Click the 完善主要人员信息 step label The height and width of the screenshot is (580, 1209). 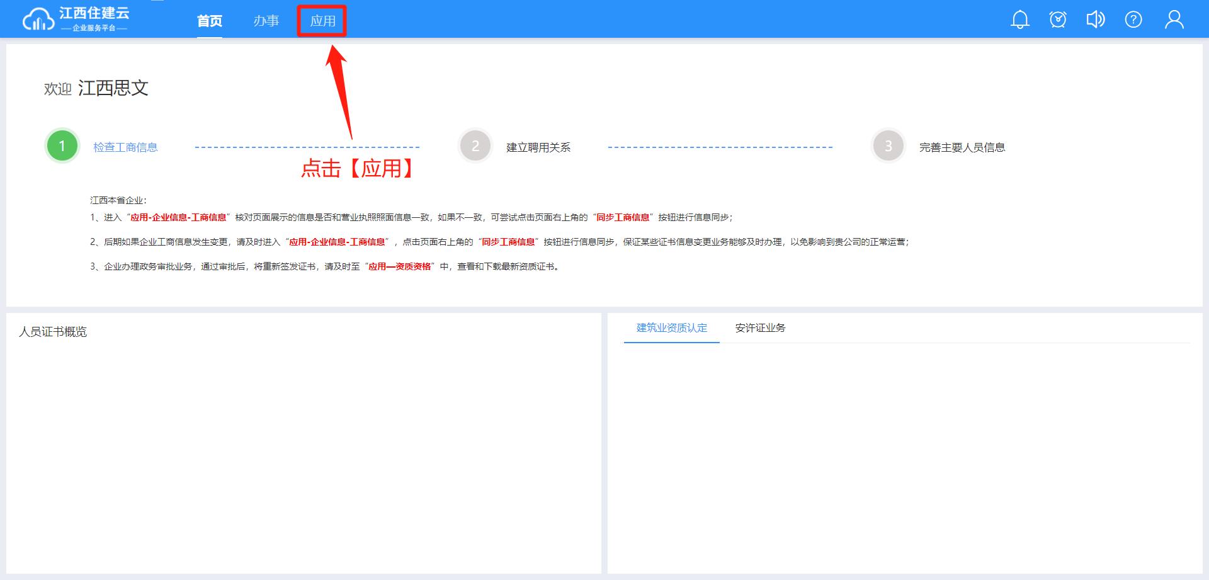pyautogui.click(x=962, y=147)
